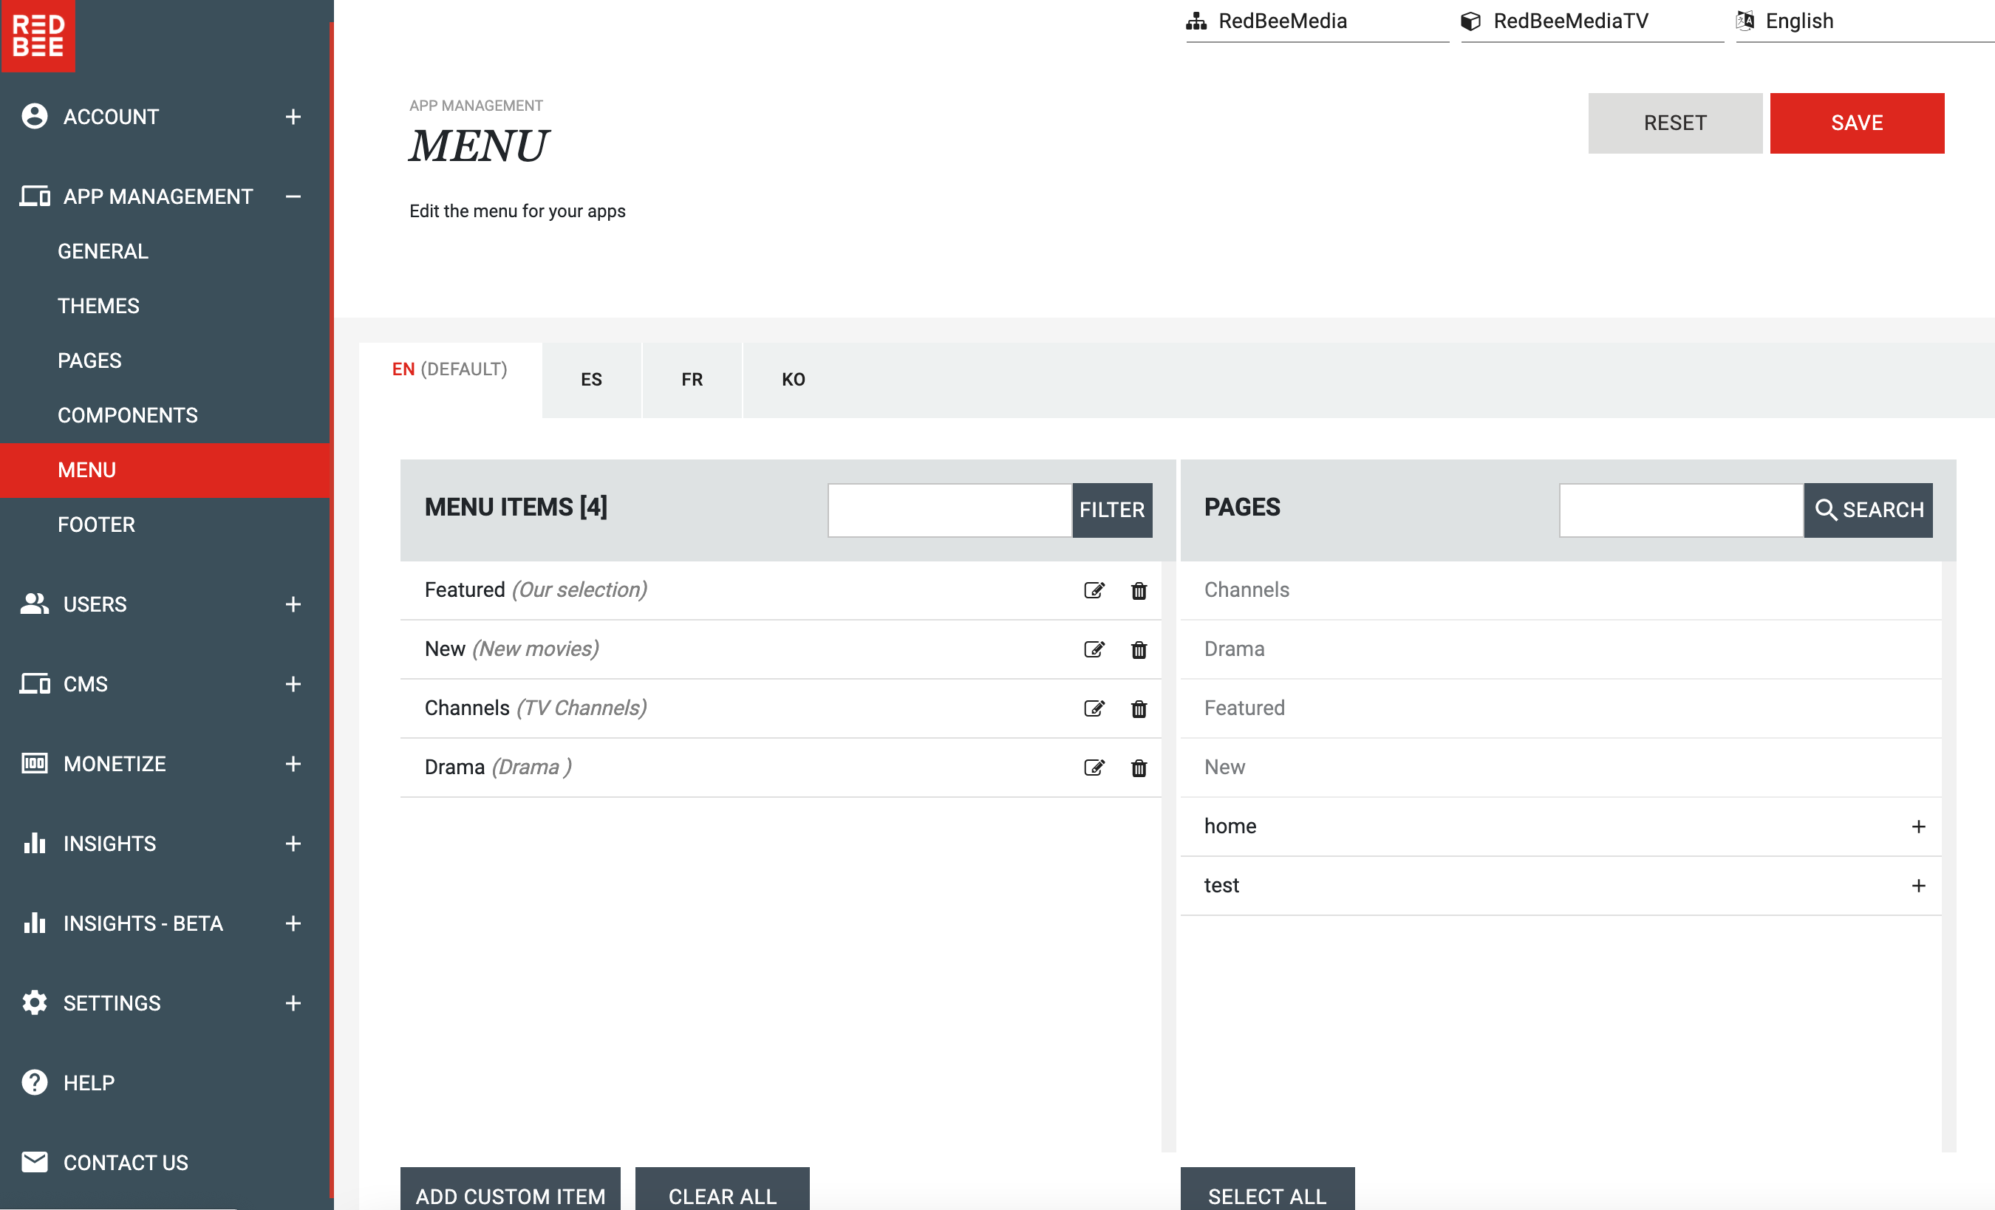Open the MENU sidebar item
The width and height of the screenshot is (1995, 1210).
coord(87,471)
